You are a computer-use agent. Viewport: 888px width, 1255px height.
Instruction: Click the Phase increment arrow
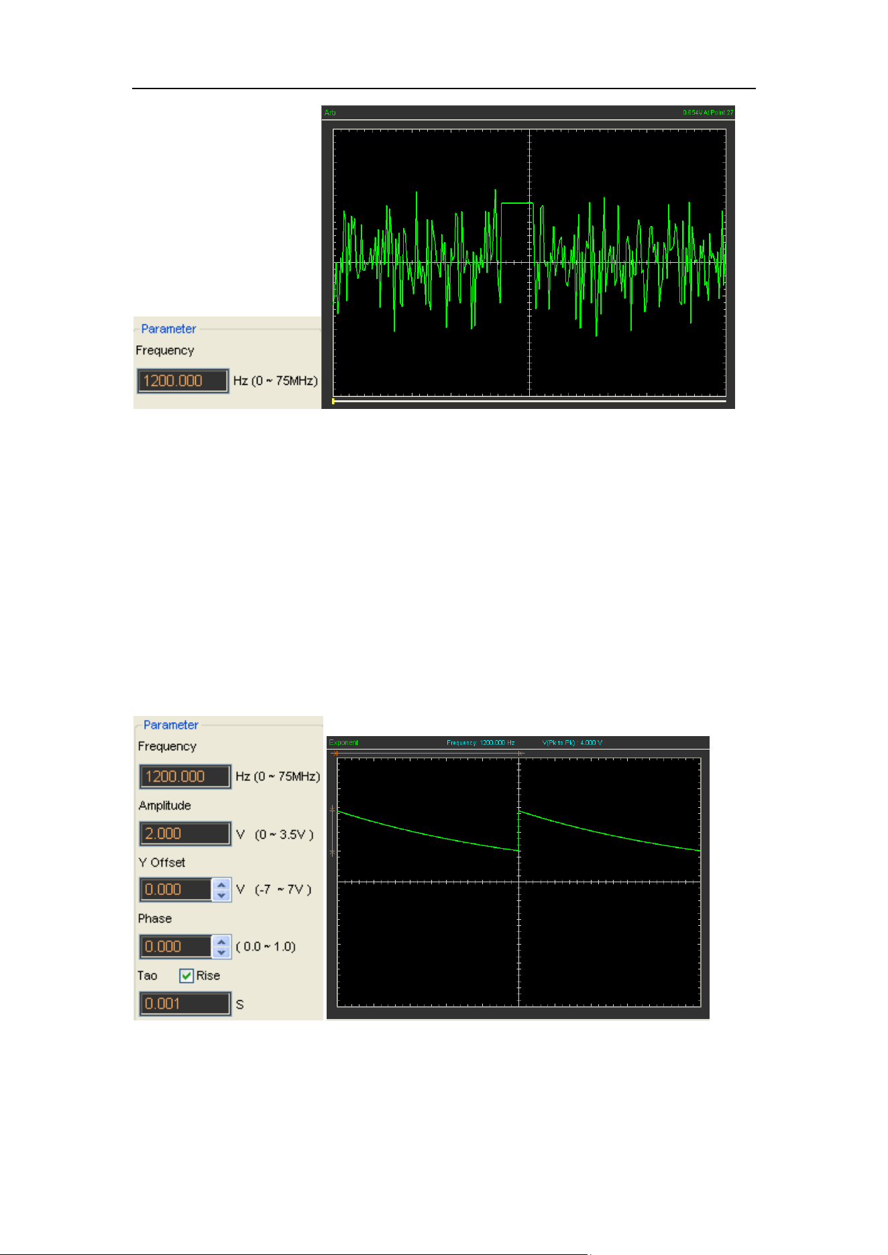point(221,942)
